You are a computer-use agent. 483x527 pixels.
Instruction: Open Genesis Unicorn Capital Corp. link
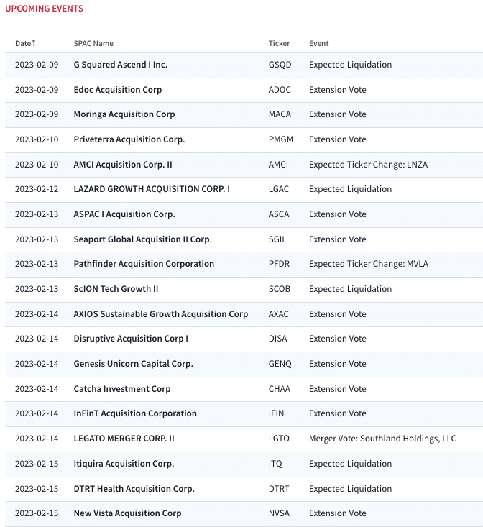pos(134,364)
